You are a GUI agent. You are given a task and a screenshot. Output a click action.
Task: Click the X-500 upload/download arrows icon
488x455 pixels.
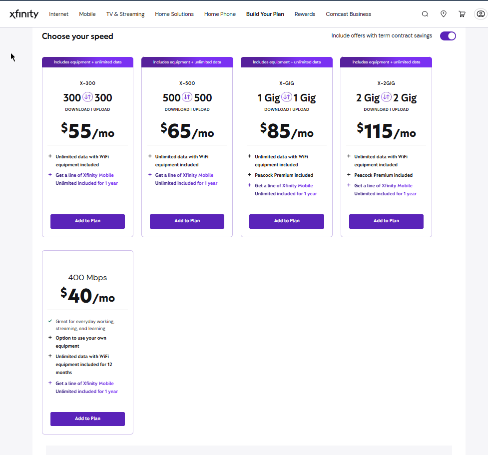(187, 97)
